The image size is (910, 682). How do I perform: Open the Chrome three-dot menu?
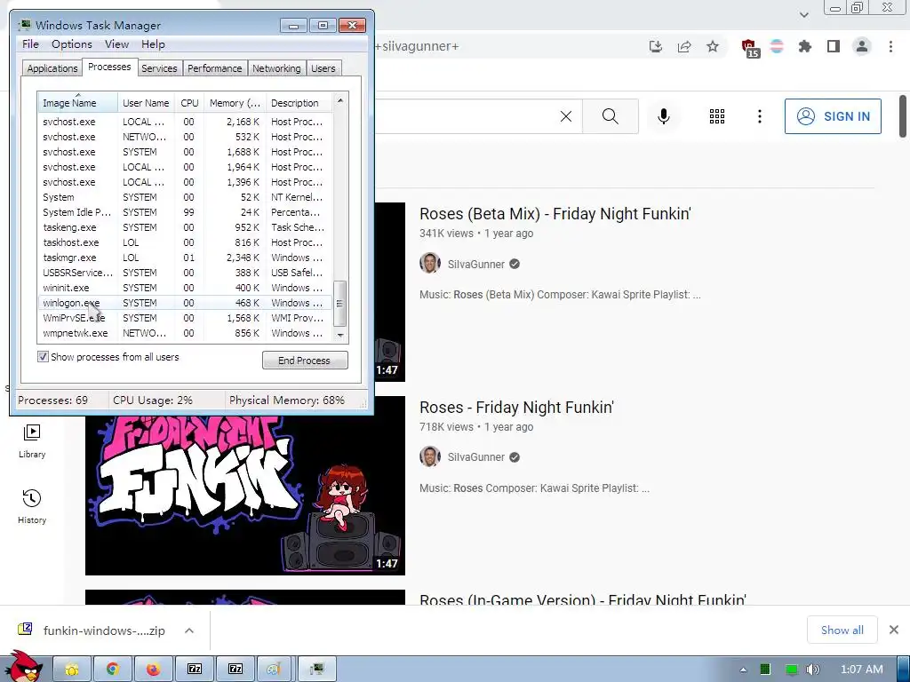[890, 46]
